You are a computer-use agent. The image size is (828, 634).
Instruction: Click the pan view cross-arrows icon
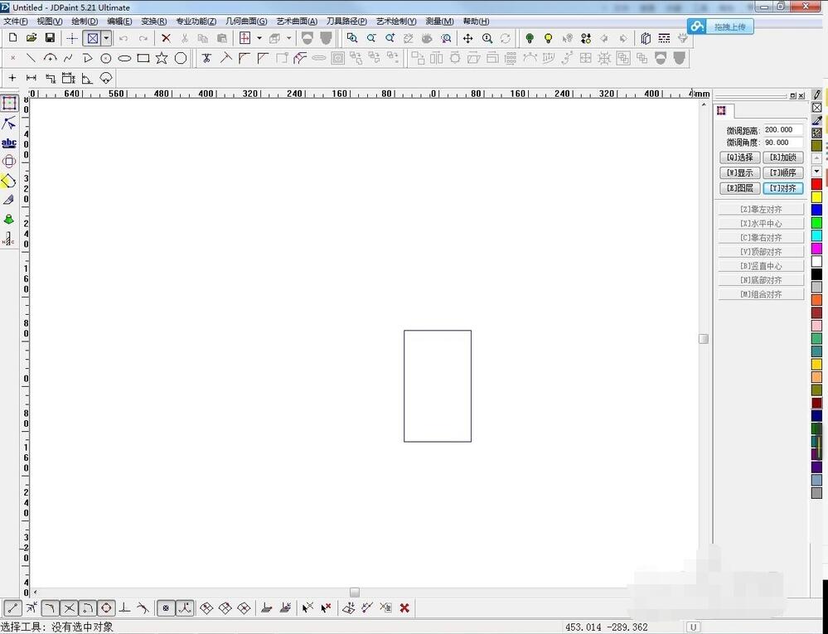[468, 38]
